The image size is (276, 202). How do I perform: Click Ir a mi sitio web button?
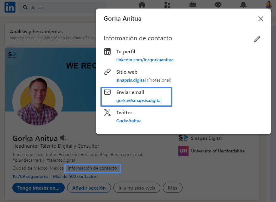pyautogui.click(x=137, y=188)
